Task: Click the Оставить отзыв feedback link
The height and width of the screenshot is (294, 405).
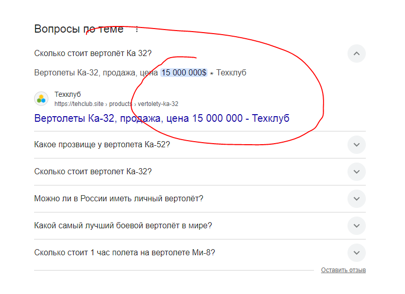Action: (x=343, y=270)
